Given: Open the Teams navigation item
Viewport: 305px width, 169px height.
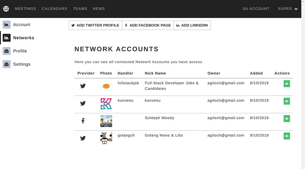Looking at the screenshot, I should click(x=80, y=9).
